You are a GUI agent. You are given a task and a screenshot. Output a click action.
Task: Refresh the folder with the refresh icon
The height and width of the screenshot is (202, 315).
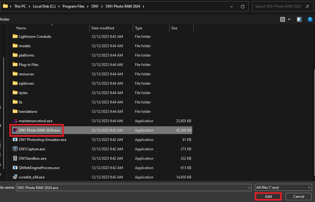click(x=242, y=6)
